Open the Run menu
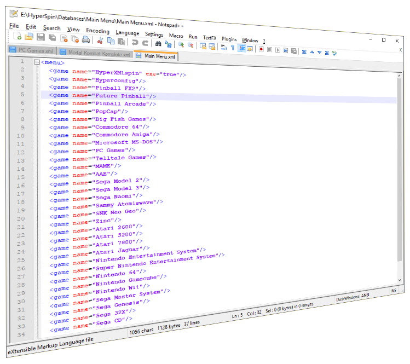Viewport: 410px width, 364px height. [193, 37]
